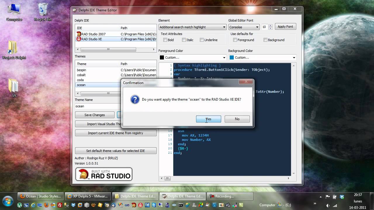This screenshot has height=210, width=374.
Task: Check Use defaults for Foreground
Action: pos(235,40)
